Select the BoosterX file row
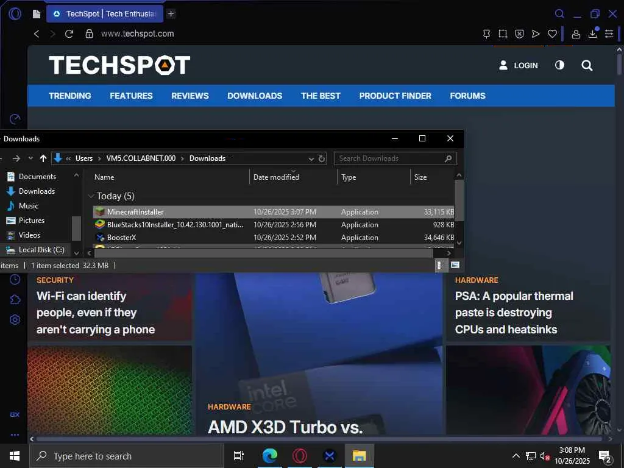This screenshot has width=624, height=468. point(274,238)
